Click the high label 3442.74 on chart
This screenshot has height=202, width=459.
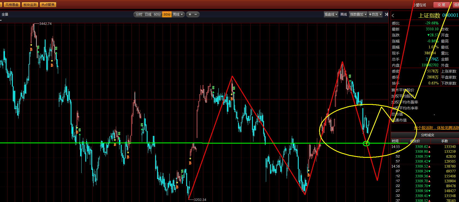point(45,24)
